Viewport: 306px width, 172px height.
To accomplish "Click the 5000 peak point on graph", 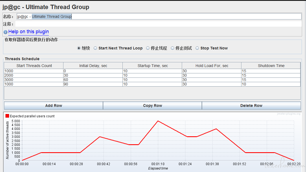I will [x=158, y=121].
